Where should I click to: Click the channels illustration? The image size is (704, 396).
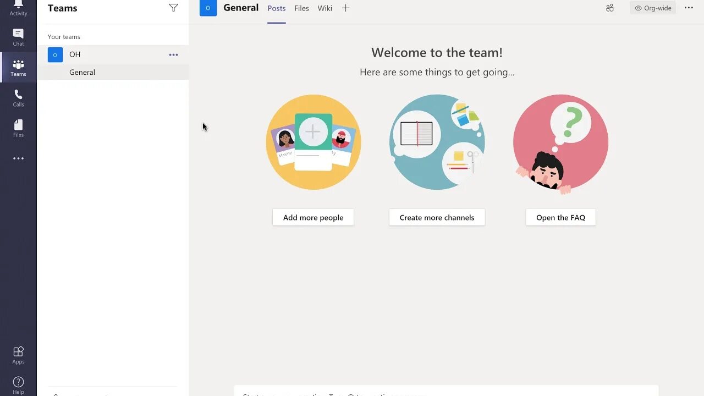tap(437, 142)
